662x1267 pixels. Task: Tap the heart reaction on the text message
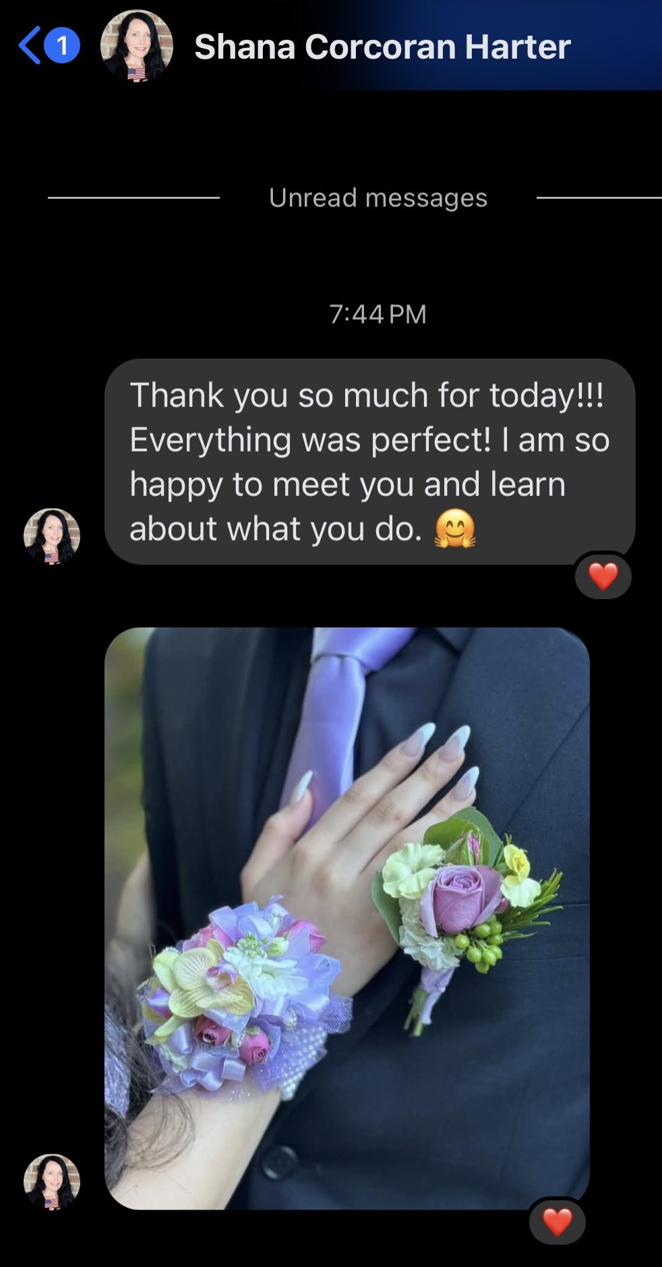[x=603, y=577]
